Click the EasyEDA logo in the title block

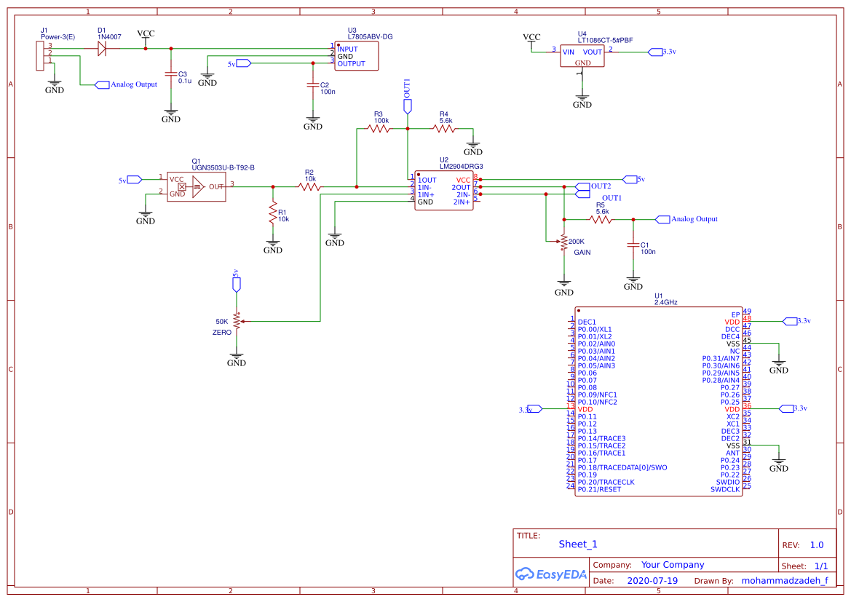(551, 574)
